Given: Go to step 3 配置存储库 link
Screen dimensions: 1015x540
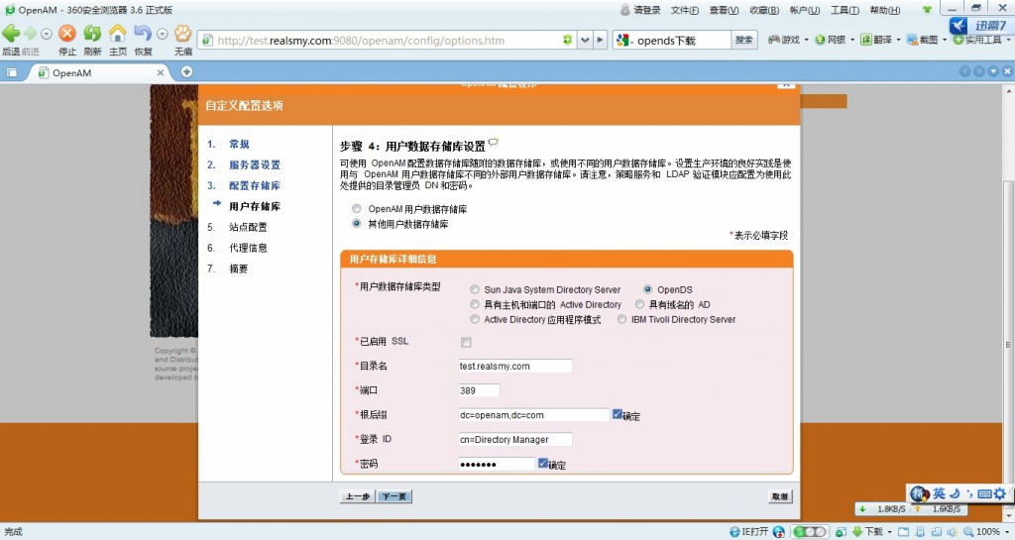Looking at the screenshot, I should click(255, 185).
